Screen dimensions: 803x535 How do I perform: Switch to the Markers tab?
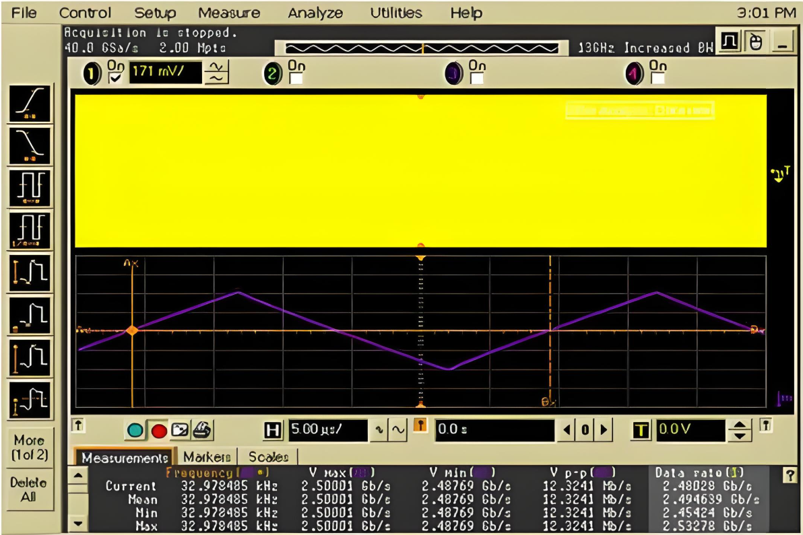point(207,456)
